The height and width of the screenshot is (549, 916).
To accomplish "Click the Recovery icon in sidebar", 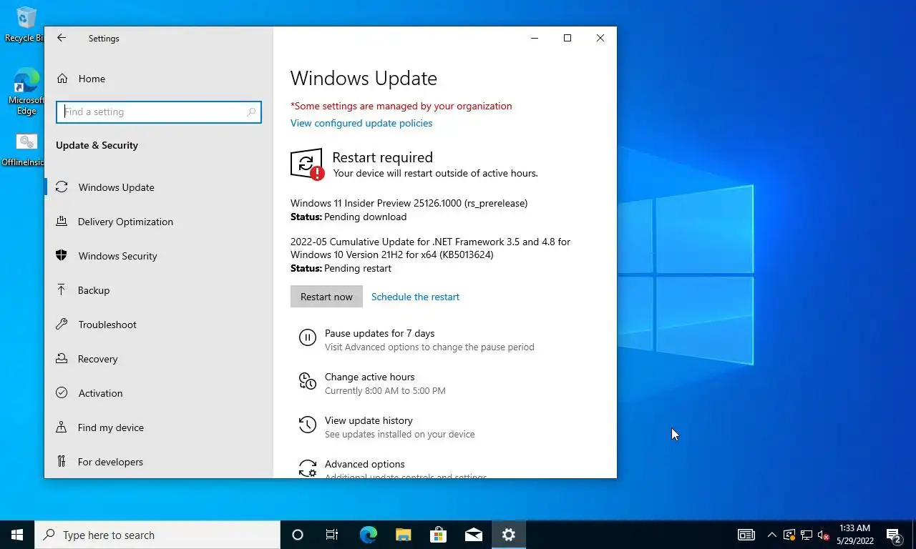I will 62,359.
